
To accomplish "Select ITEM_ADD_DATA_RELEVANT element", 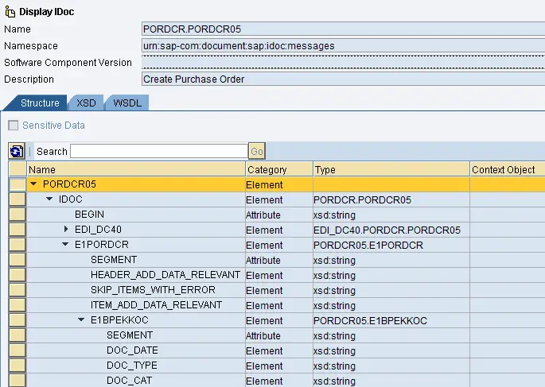I will [156, 305].
